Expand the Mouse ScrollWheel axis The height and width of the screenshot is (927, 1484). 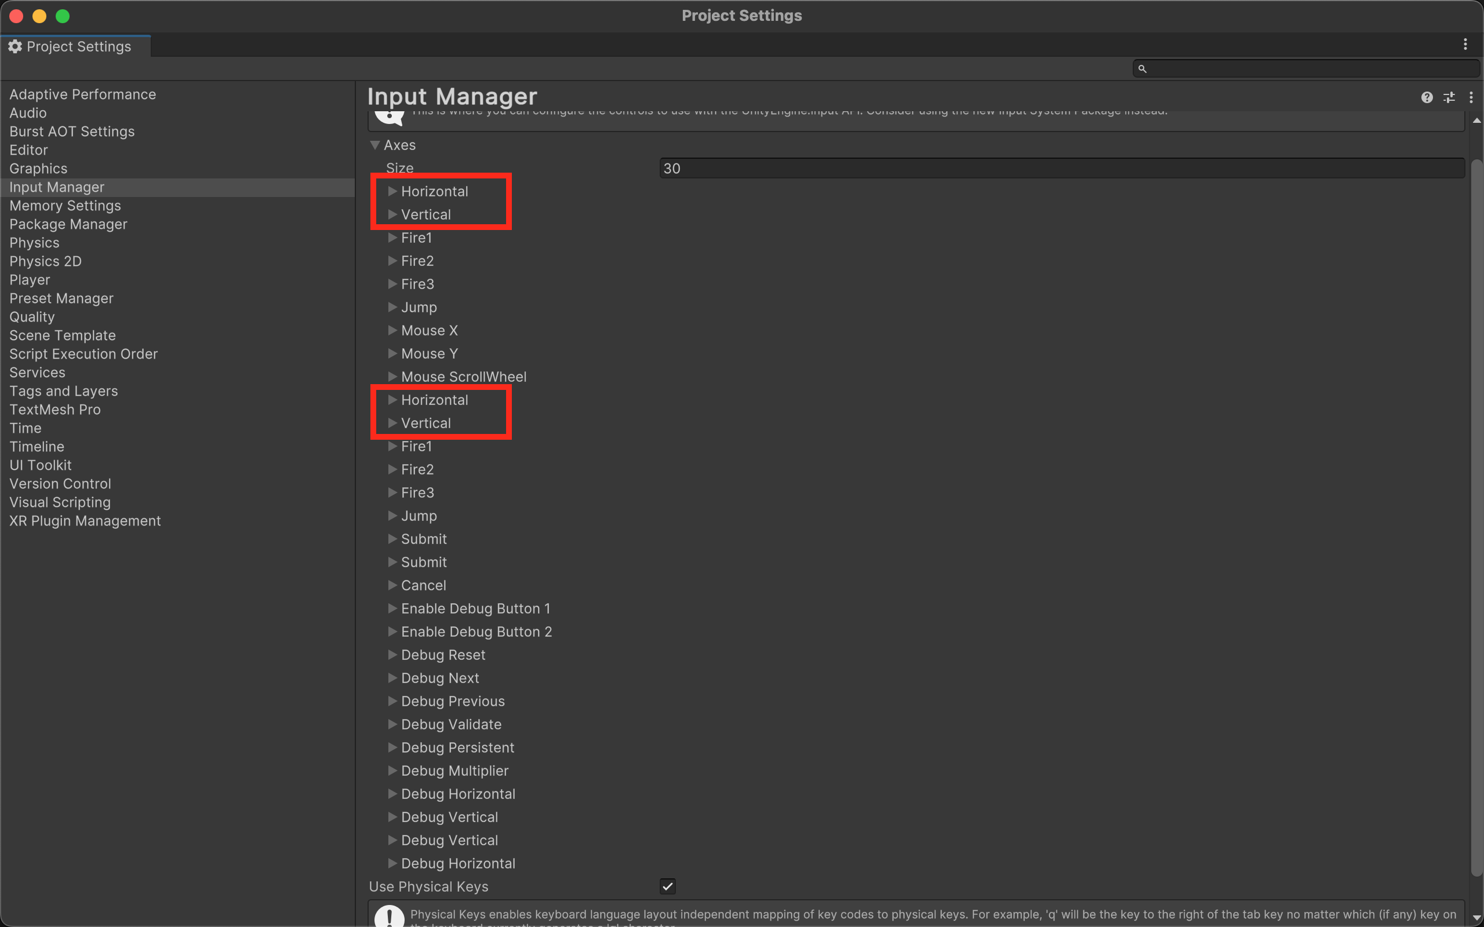point(392,376)
